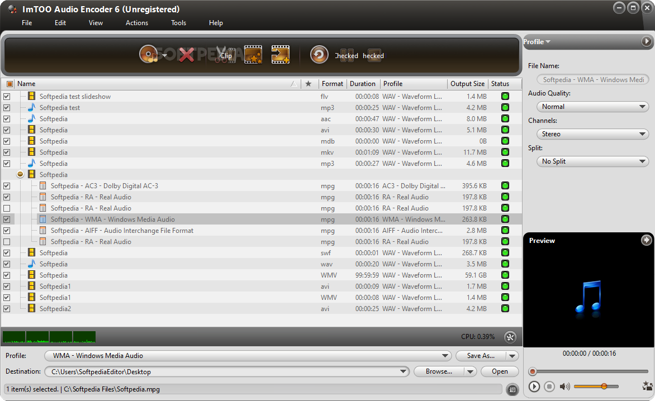Click music note icon of Softpedia test

coord(31,107)
